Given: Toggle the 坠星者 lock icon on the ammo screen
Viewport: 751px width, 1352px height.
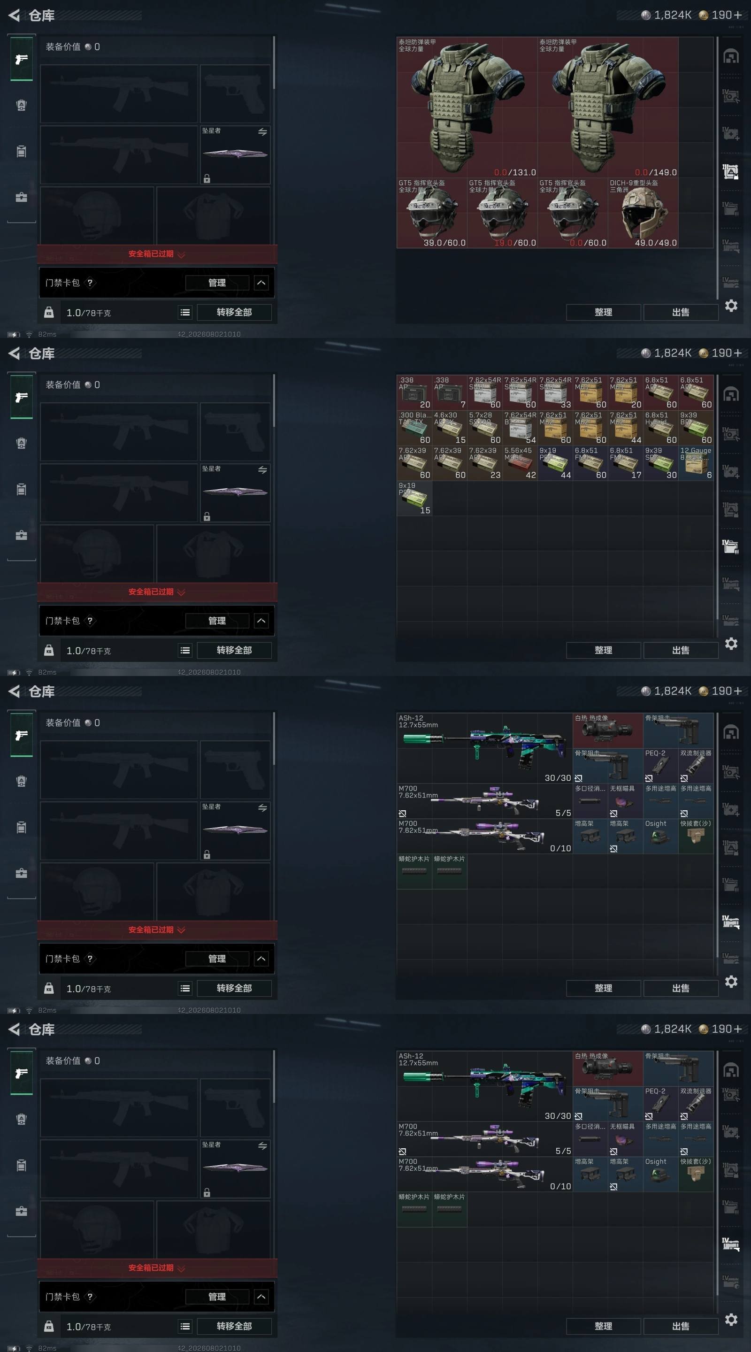Looking at the screenshot, I should point(207,516).
